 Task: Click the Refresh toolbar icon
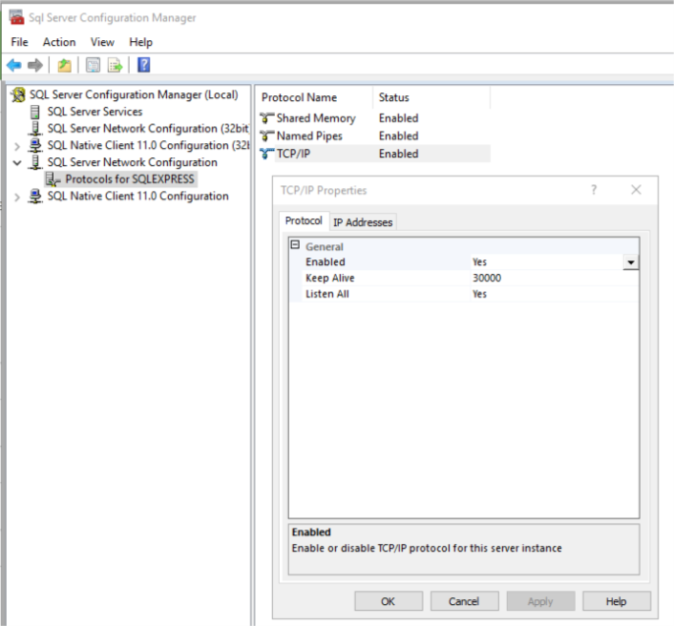pyautogui.click(x=93, y=65)
